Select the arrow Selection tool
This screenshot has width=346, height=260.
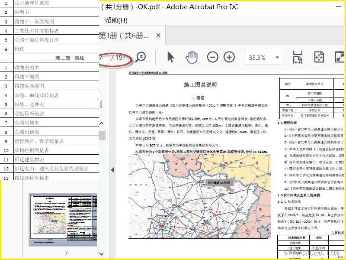(171, 57)
